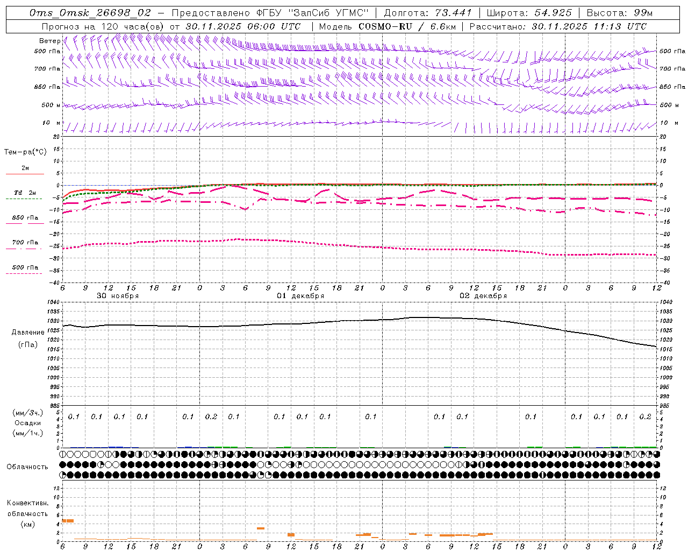Click the 500 гПа temperature legend entry
Screen dimensions: 688x551
point(25,267)
